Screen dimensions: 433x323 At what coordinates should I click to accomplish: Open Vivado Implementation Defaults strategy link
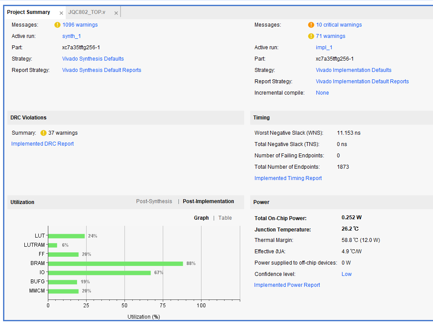point(354,70)
